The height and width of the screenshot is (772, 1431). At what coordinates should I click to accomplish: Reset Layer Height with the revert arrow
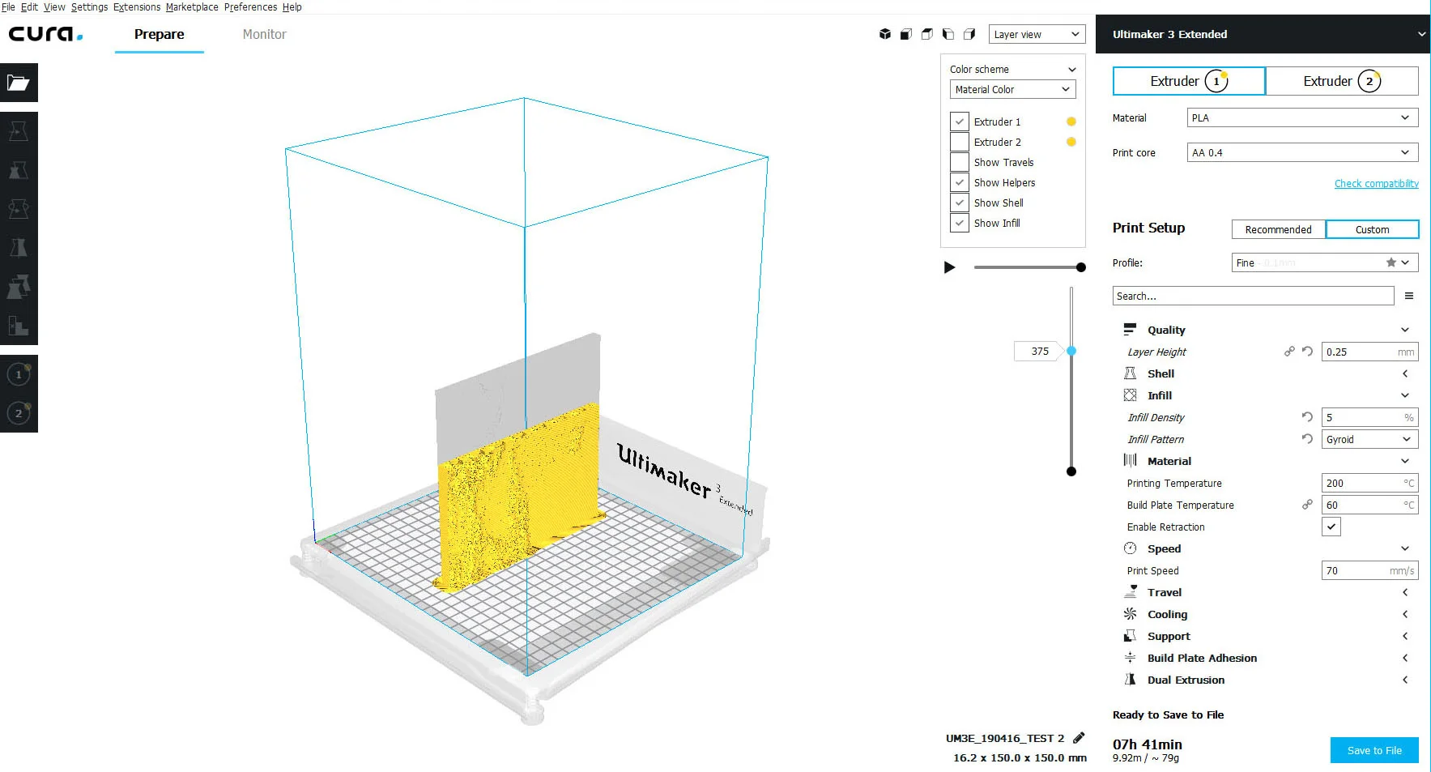1307,352
